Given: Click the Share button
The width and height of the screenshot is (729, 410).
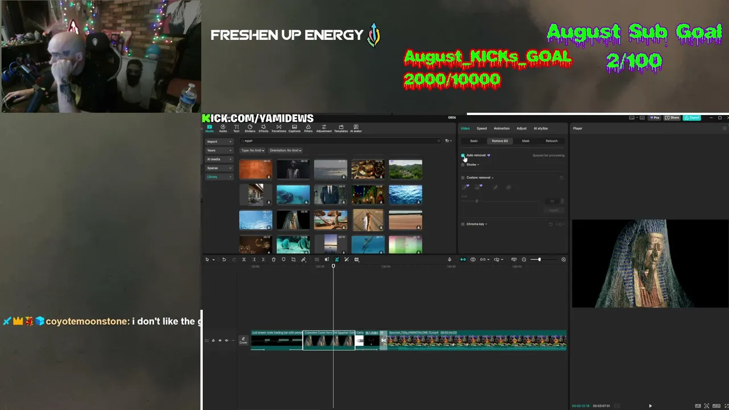Looking at the screenshot, I should click(x=673, y=118).
